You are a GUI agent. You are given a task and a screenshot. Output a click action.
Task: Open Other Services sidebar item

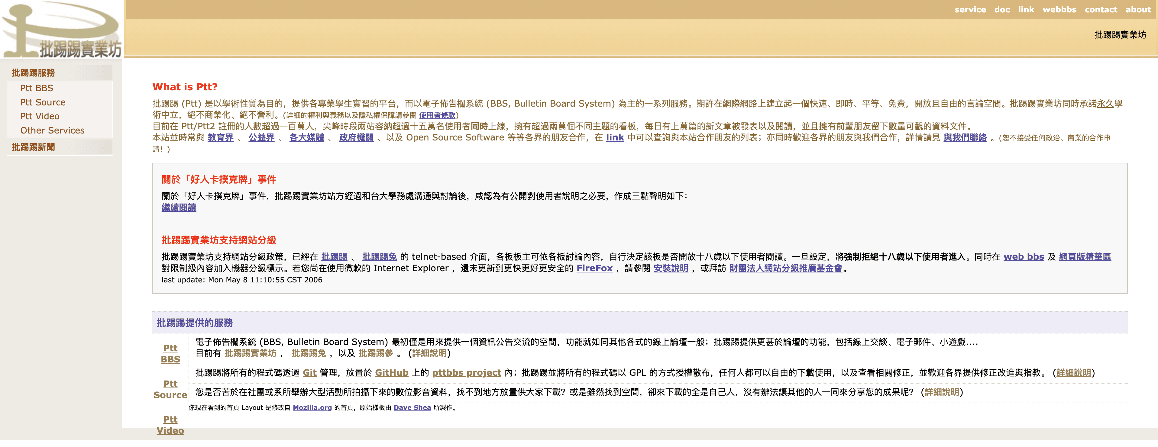52,131
